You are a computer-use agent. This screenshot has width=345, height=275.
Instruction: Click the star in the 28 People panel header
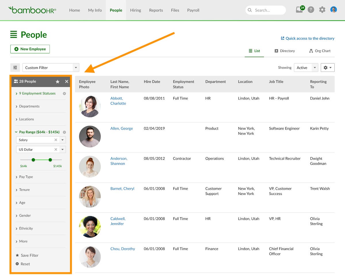57,81
